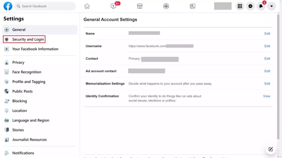Viewport: 282px width, 158px height.
Task: Open the Marketplace storefront icon
Action: [x=140, y=6]
